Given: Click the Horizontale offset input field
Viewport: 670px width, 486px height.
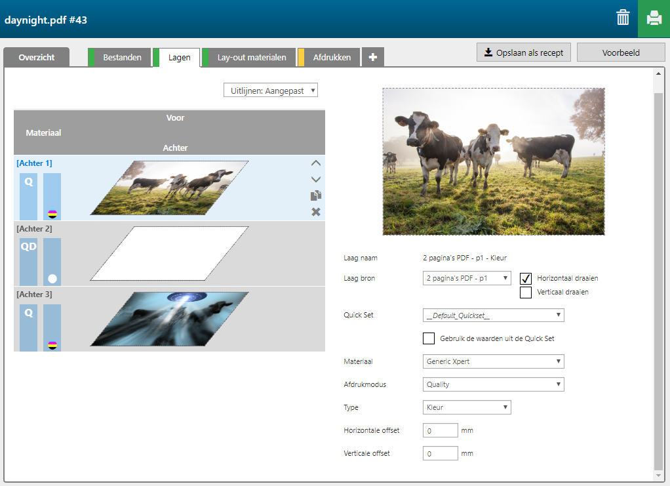Looking at the screenshot, I should [x=440, y=431].
